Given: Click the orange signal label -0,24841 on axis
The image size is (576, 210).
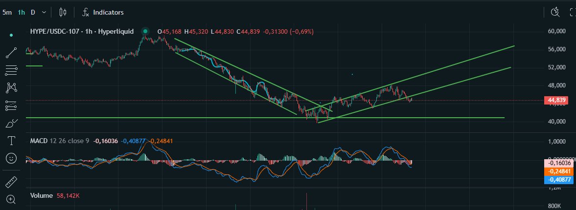Looking at the screenshot, I should click(x=558, y=171).
